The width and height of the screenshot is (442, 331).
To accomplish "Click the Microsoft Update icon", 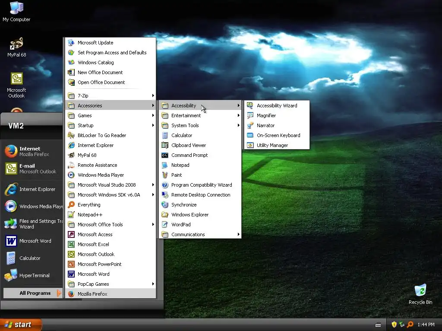I will (x=71, y=43).
